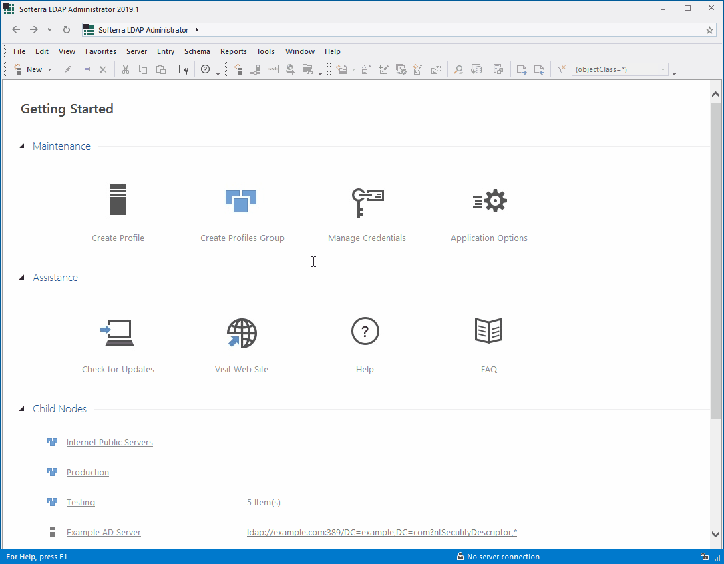Open the Schema menu
Screen dimensions: 724x564
pyautogui.click(x=197, y=51)
